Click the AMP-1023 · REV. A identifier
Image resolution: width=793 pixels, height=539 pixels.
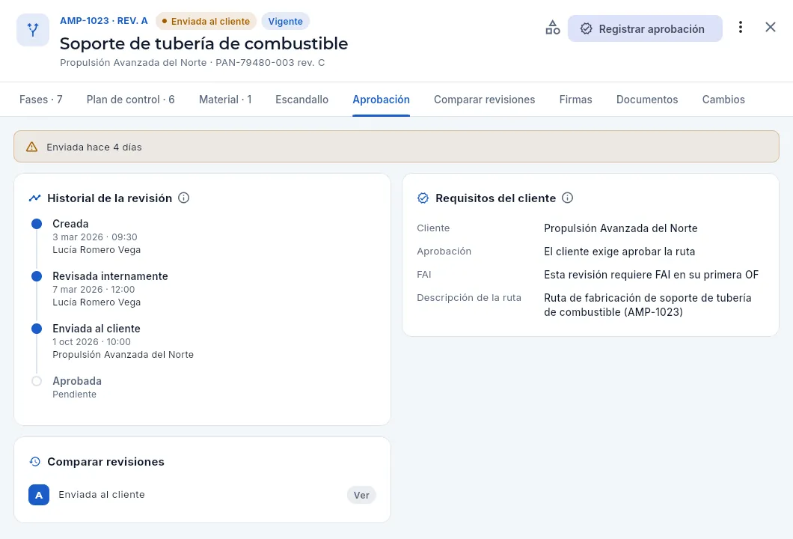pyautogui.click(x=104, y=21)
